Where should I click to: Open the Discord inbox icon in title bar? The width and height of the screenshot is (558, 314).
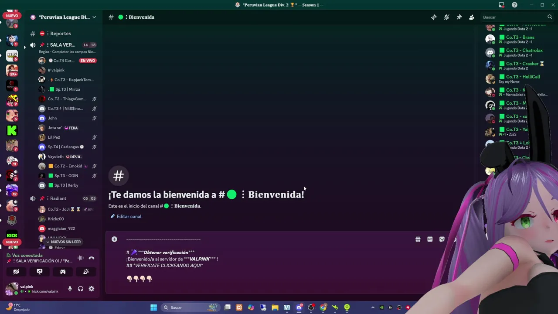pos(501,5)
